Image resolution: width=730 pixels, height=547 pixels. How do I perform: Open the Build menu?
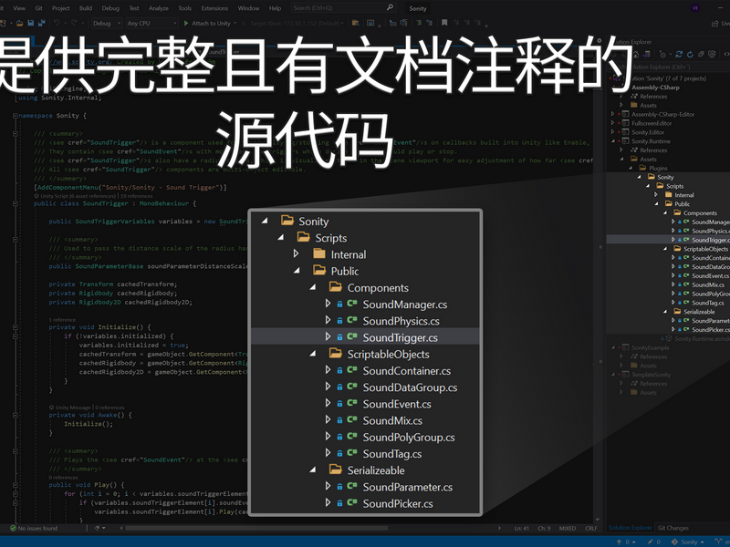click(86, 8)
